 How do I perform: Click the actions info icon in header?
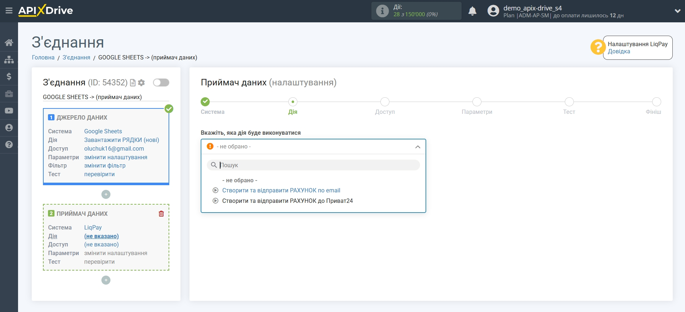tap(382, 11)
